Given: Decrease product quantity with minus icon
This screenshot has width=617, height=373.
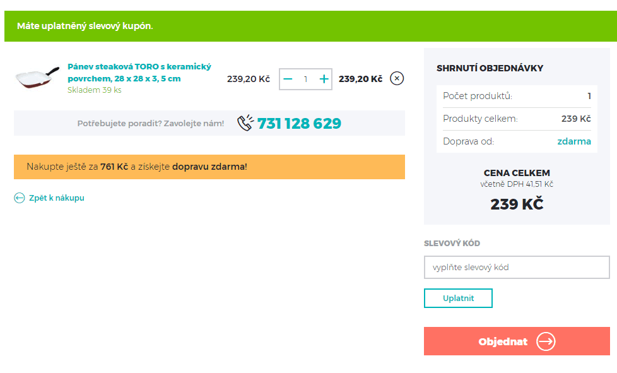Looking at the screenshot, I should [x=288, y=79].
